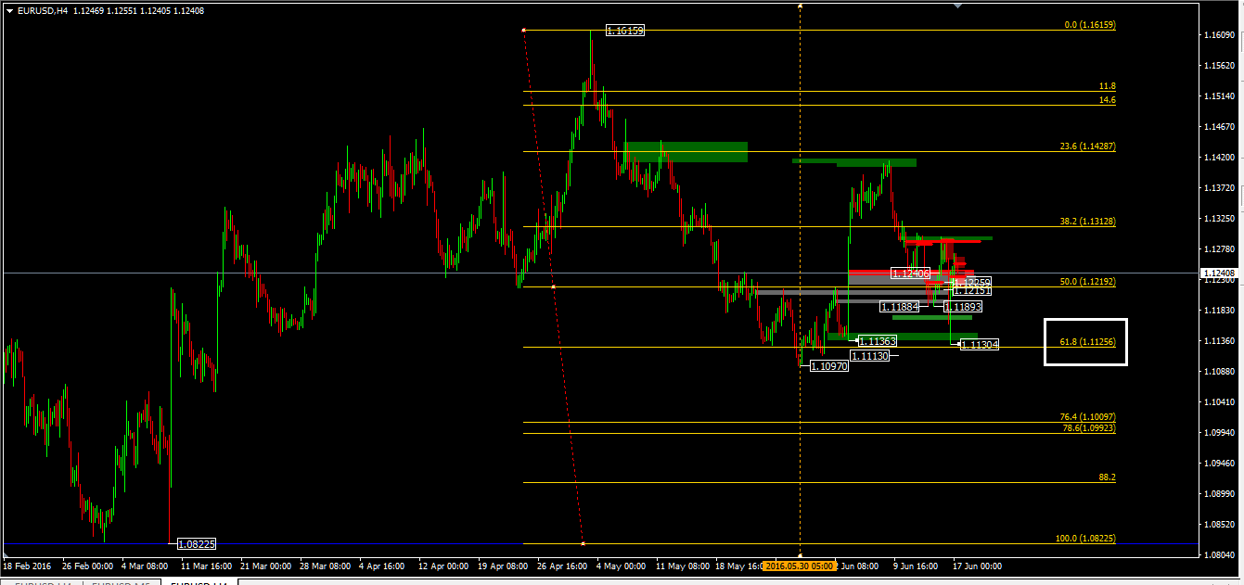Viewport: 1244px width, 585px height.
Task: Click 21 Mar 00:00 on the time axis
Action: 266,566
